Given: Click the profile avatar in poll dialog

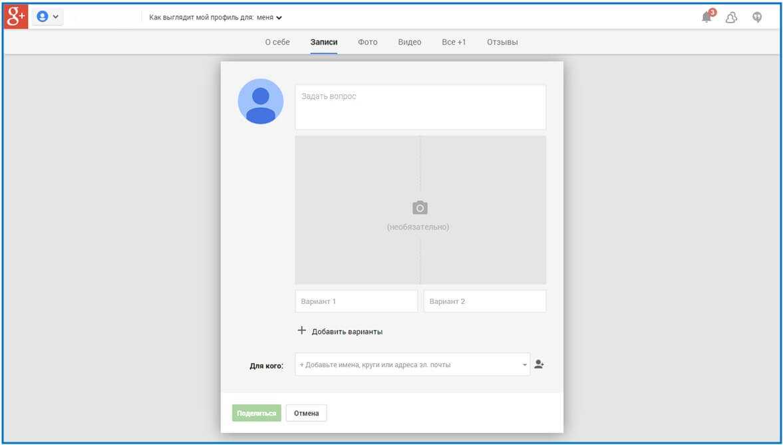Looking at the screenshot, I should coord(261,102).
